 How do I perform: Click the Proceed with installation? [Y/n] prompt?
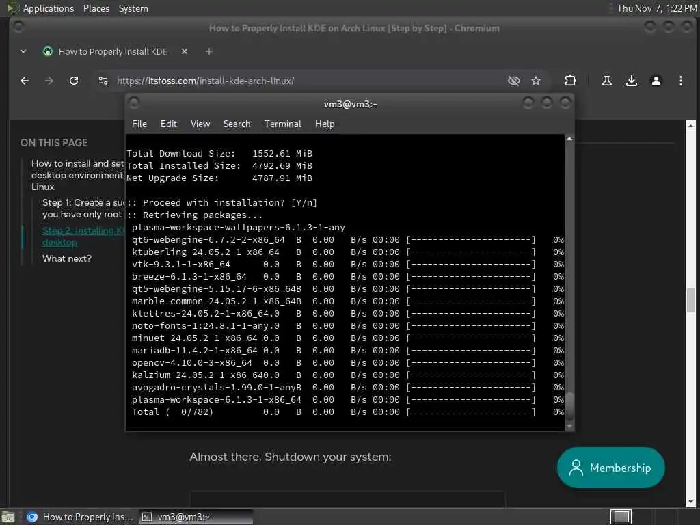222,202
